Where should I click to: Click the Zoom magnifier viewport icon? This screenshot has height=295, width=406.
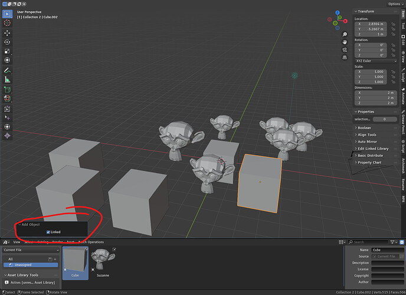345,34
